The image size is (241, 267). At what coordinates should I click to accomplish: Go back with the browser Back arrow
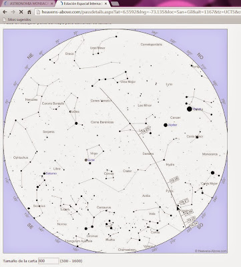(5, 12)
